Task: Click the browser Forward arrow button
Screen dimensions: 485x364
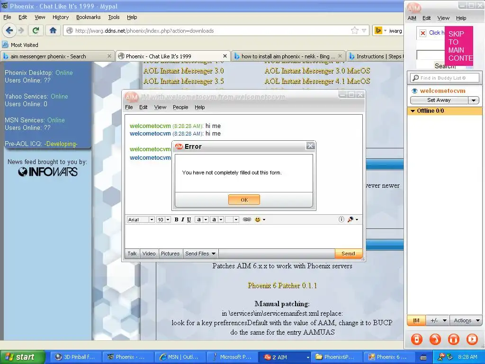Action: [21, 30]
